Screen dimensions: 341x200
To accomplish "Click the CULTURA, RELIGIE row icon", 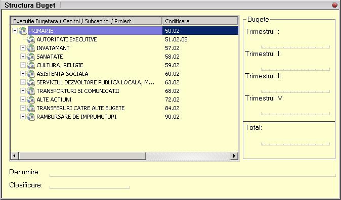I will click(x=31, y=65).
